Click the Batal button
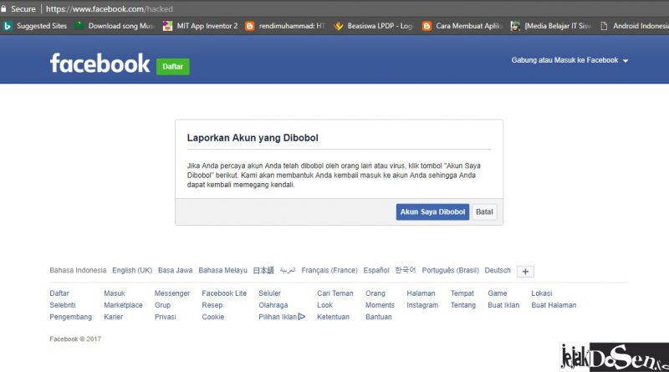The image size is (669, 372). 484,212
